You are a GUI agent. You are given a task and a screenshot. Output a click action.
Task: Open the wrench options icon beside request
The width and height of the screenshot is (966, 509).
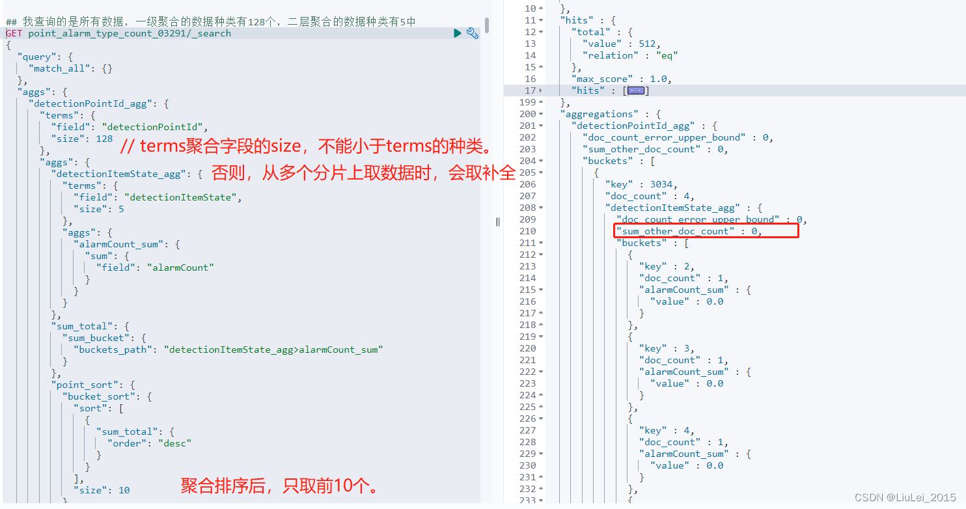click(473, 33)
